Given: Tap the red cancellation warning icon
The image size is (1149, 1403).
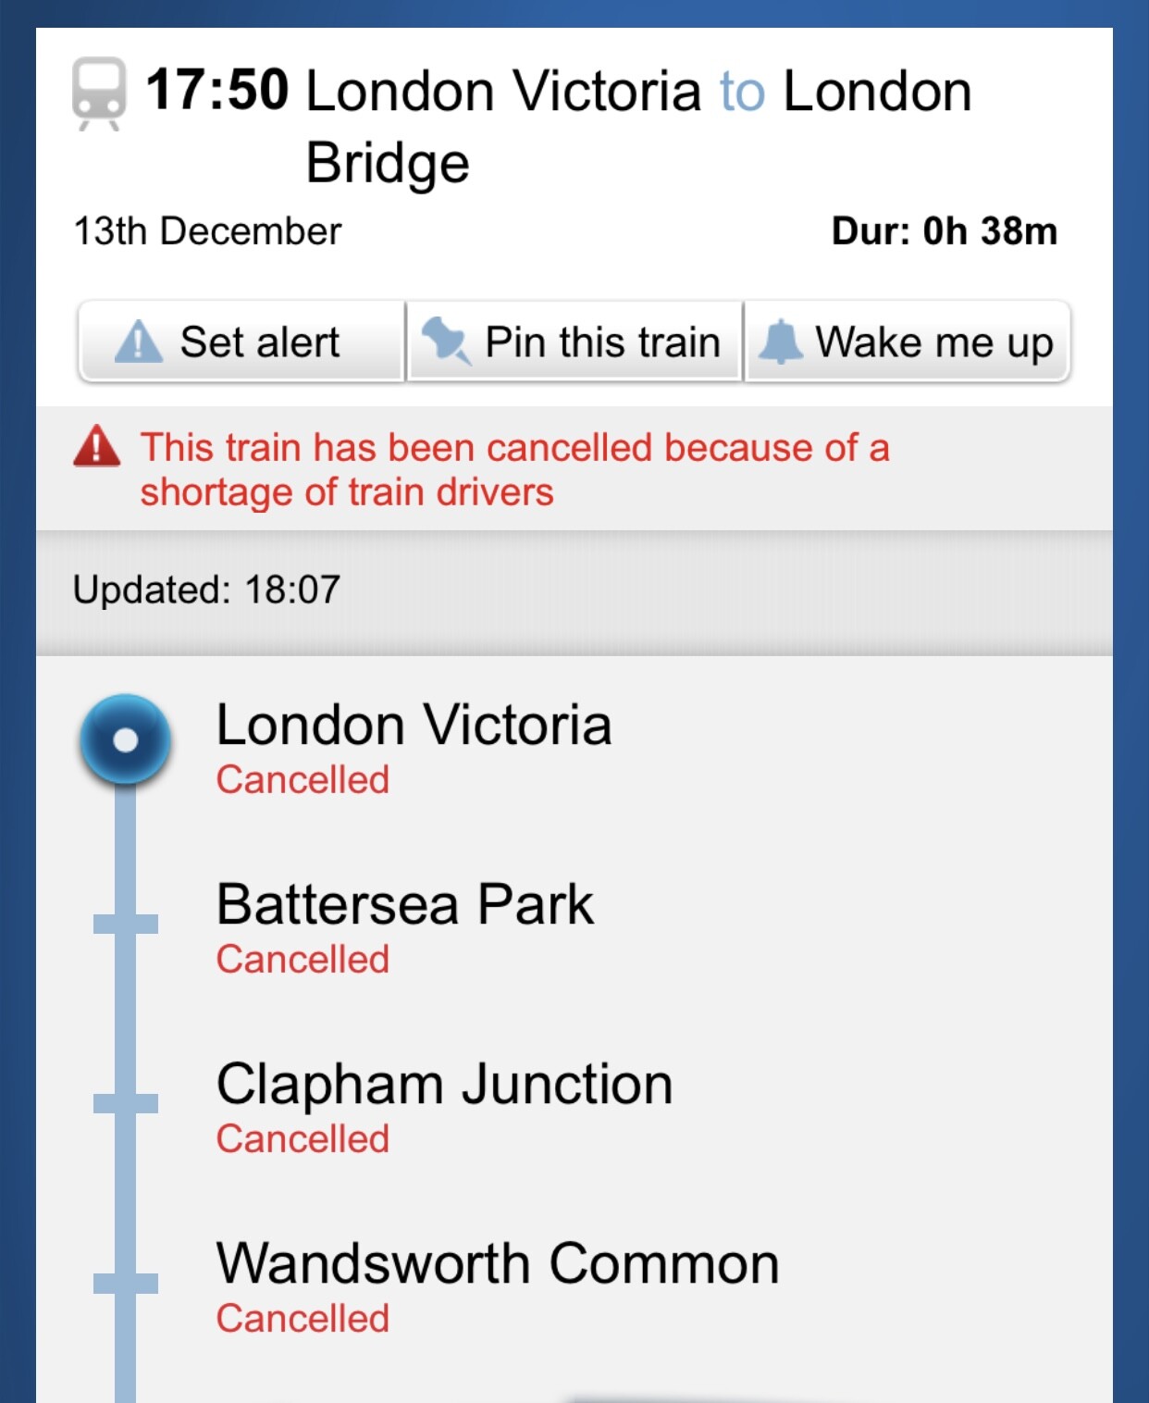Looking at the screenshot, I should pyautogui.click(x=97, y=448).
